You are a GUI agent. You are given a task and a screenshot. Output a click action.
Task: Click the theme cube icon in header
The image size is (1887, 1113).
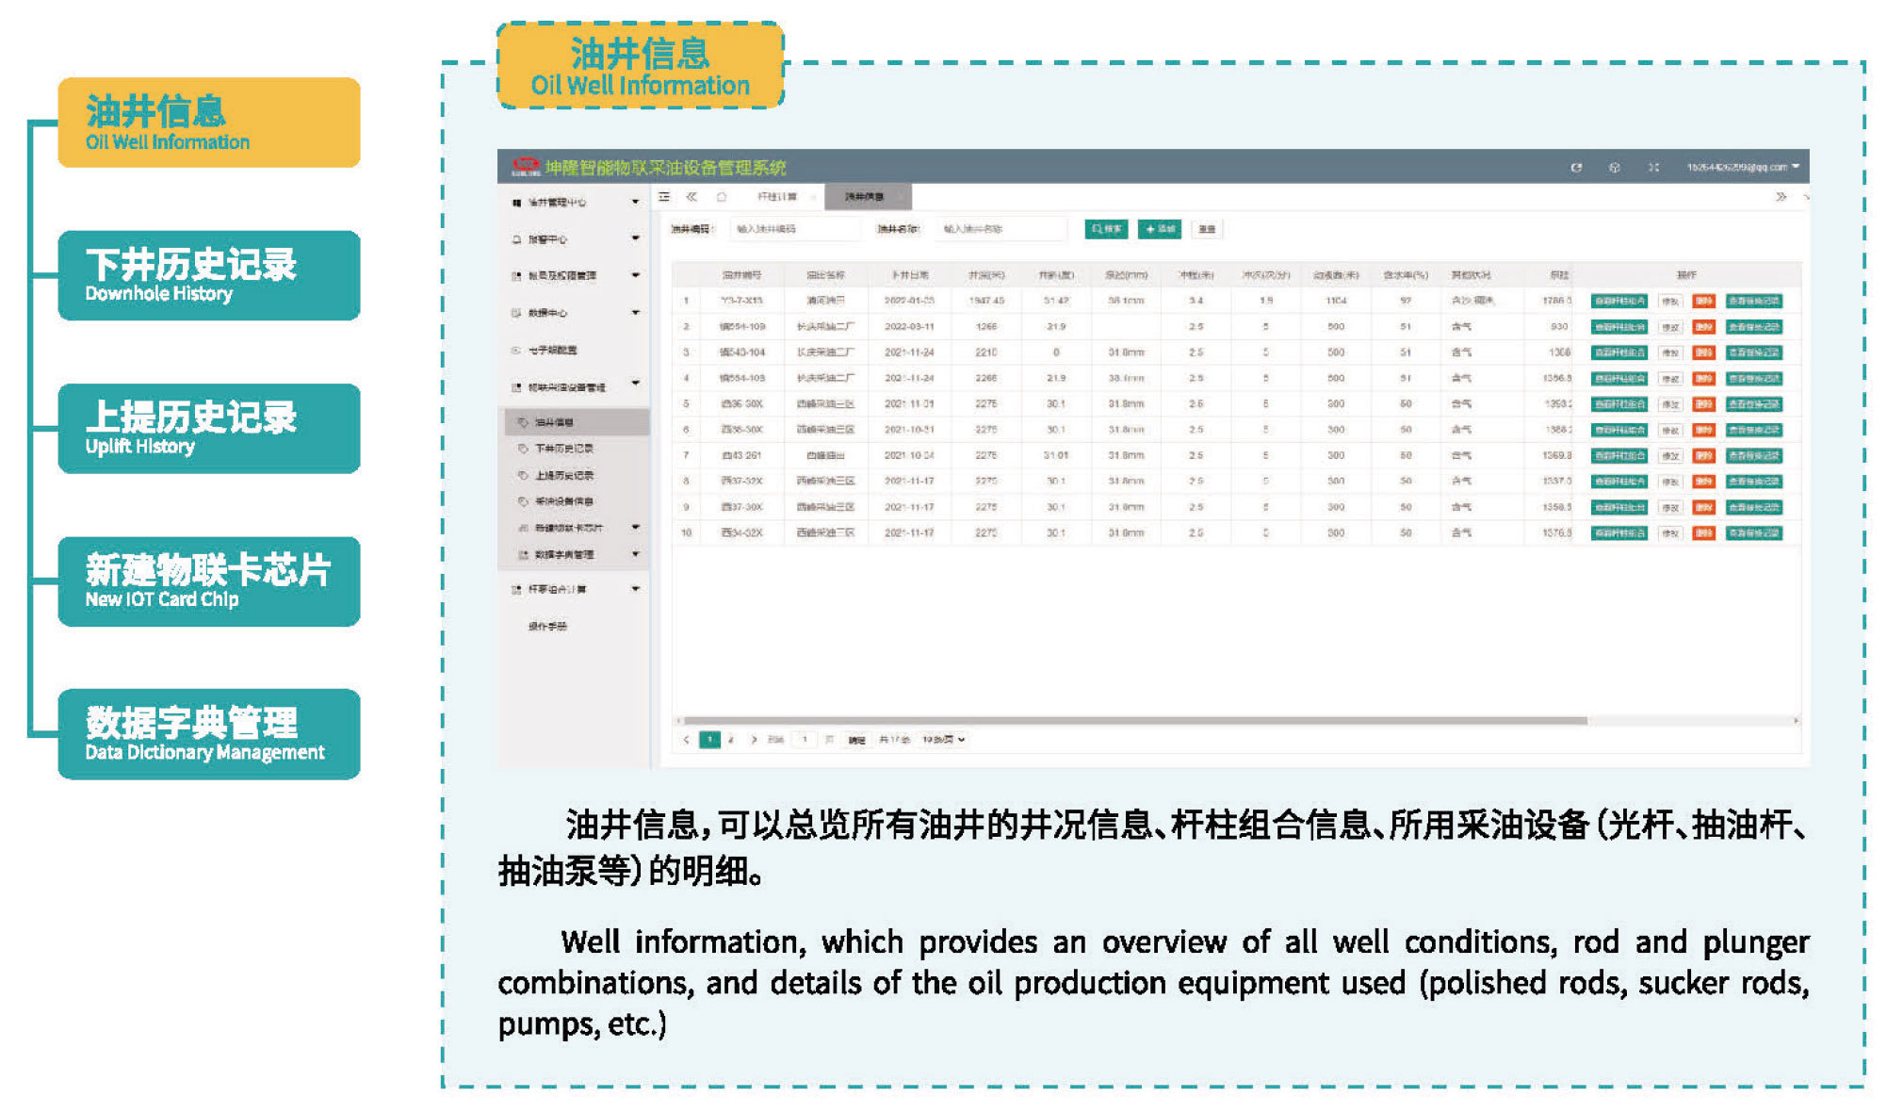coord(1614,168)
